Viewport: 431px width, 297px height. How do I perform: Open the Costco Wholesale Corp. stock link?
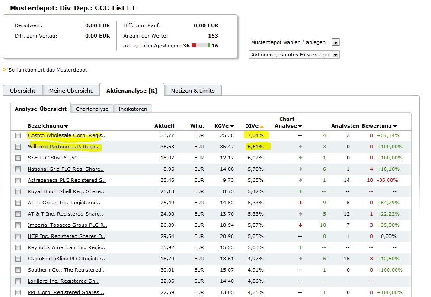(x=67, y=135)
